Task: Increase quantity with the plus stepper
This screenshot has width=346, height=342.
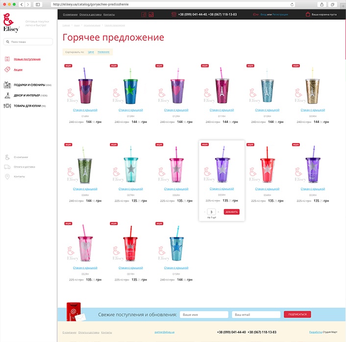Action: pos(218,212)
